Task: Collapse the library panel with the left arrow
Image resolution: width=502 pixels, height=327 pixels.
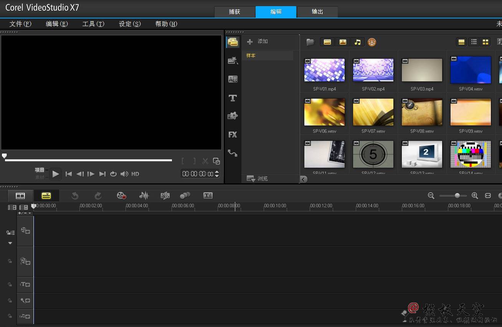Action: tap(304, 179)
